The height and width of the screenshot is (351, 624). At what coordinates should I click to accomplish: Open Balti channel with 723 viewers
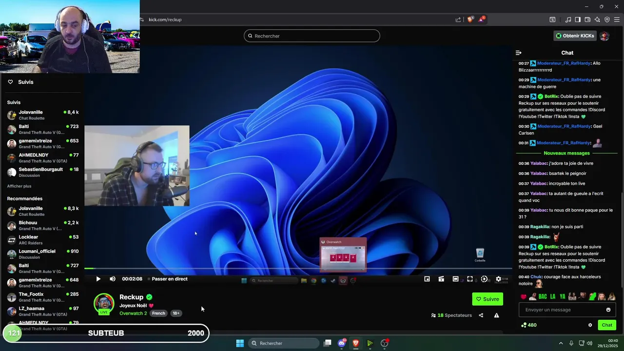click(43, 129)
